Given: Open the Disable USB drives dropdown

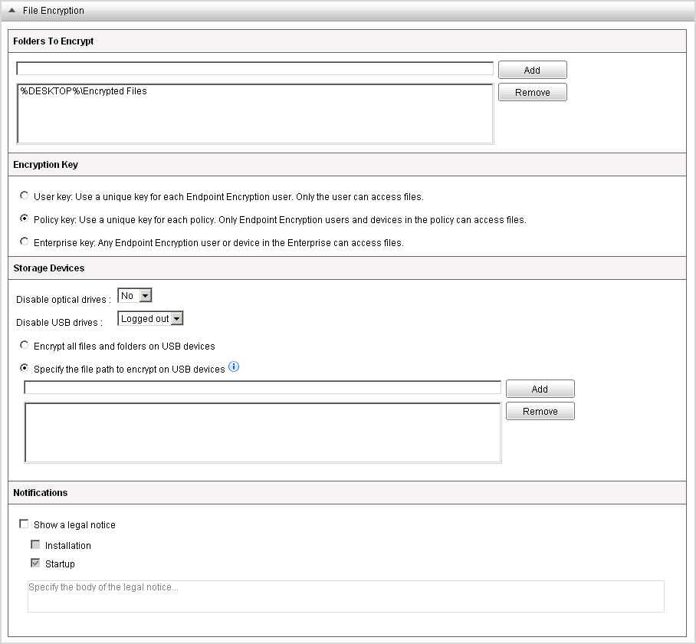Looking at the screenshot, I should pos(151,319).
